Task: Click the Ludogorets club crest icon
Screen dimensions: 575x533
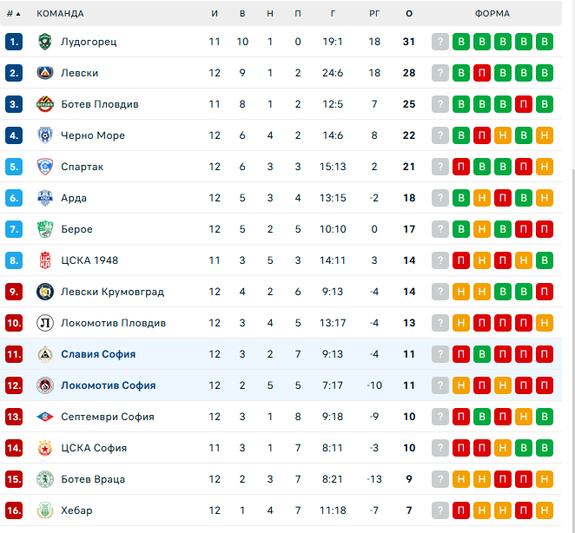Action: pyautogui.click(x=45, y=42)
